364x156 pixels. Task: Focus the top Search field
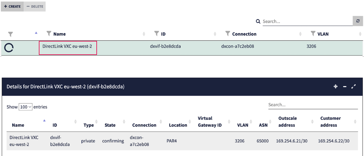(x=307, y=21)
